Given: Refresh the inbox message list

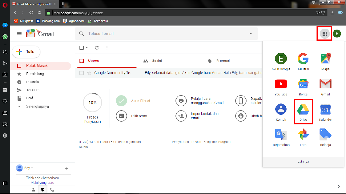Looking at the screenshot, I should (97, 48).
